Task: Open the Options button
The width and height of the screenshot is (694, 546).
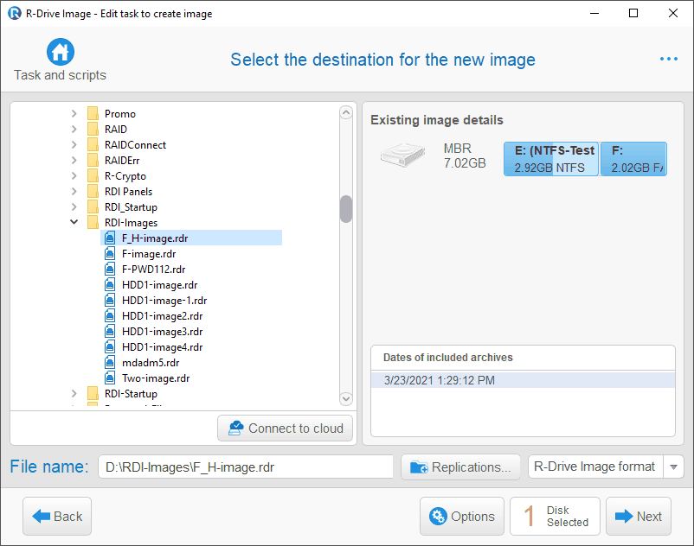Action: click(x=461, y=516)
